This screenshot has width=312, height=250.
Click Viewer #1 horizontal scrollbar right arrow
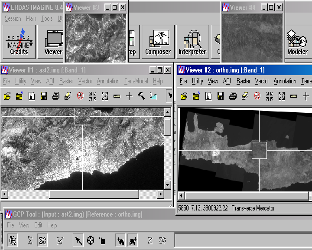(161, 194)
